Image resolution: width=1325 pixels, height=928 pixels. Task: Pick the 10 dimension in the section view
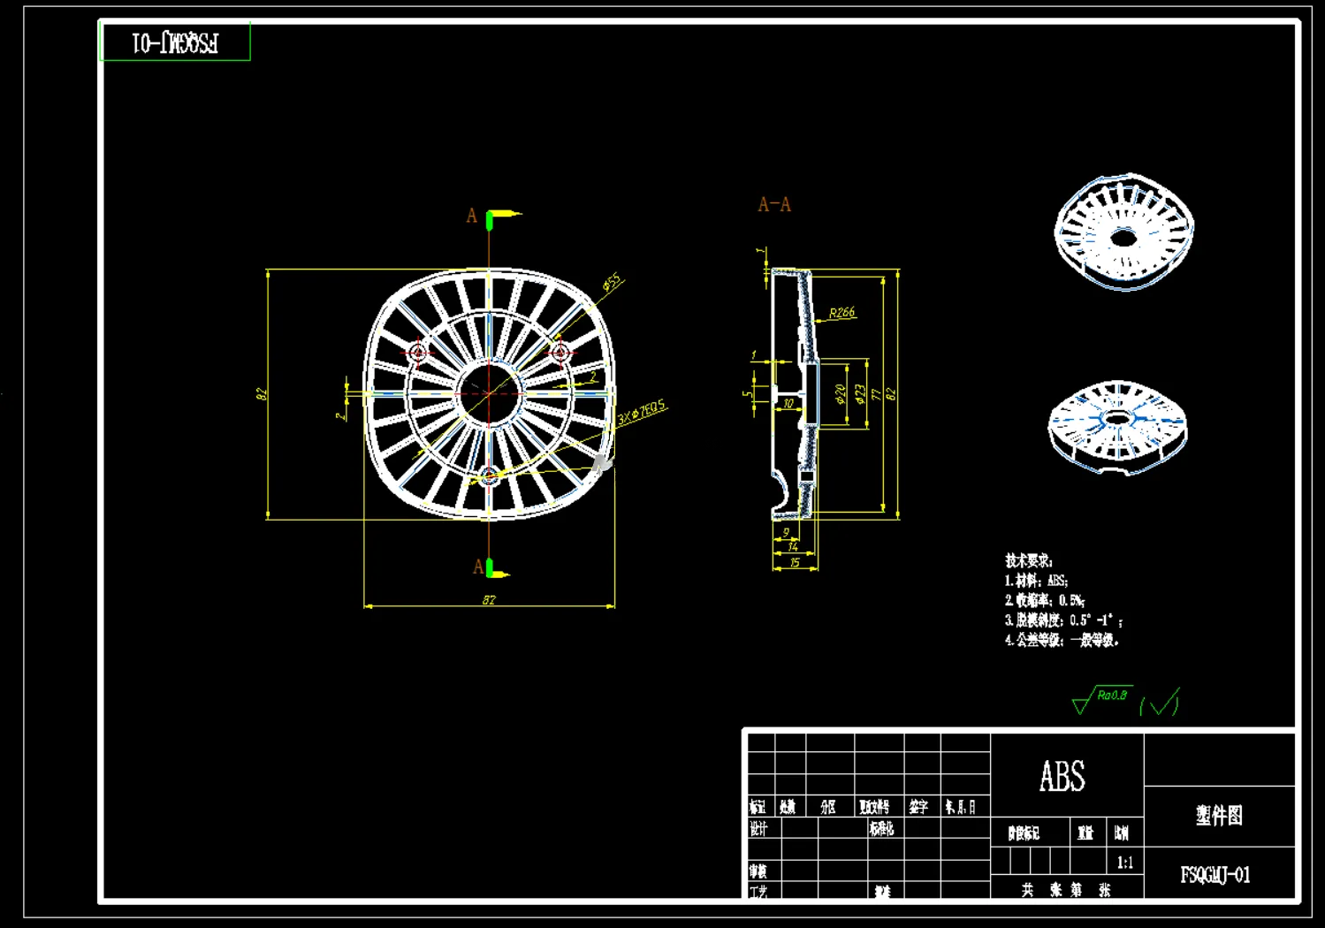point(788,403)
